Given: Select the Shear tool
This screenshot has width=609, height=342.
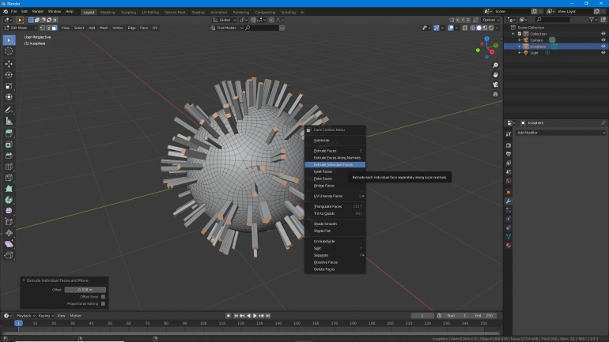Looking at the screenshot, I should coord(9,244).
